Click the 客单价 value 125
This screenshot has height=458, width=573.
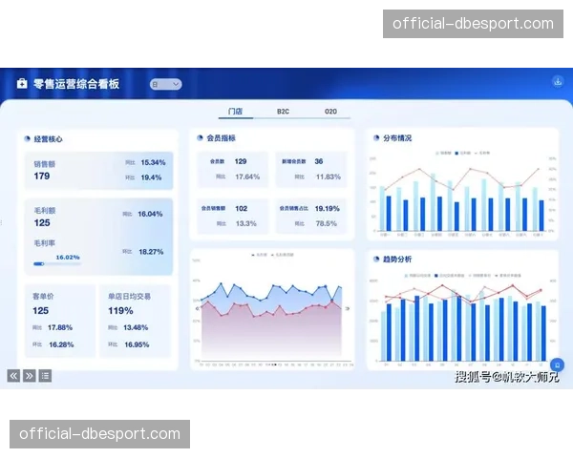[x=40, y=311]
